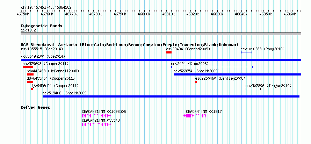Click nsv519408 (Shaikh2009) label
This screenshot has width=311, height=144.
[x=65, y=93]
